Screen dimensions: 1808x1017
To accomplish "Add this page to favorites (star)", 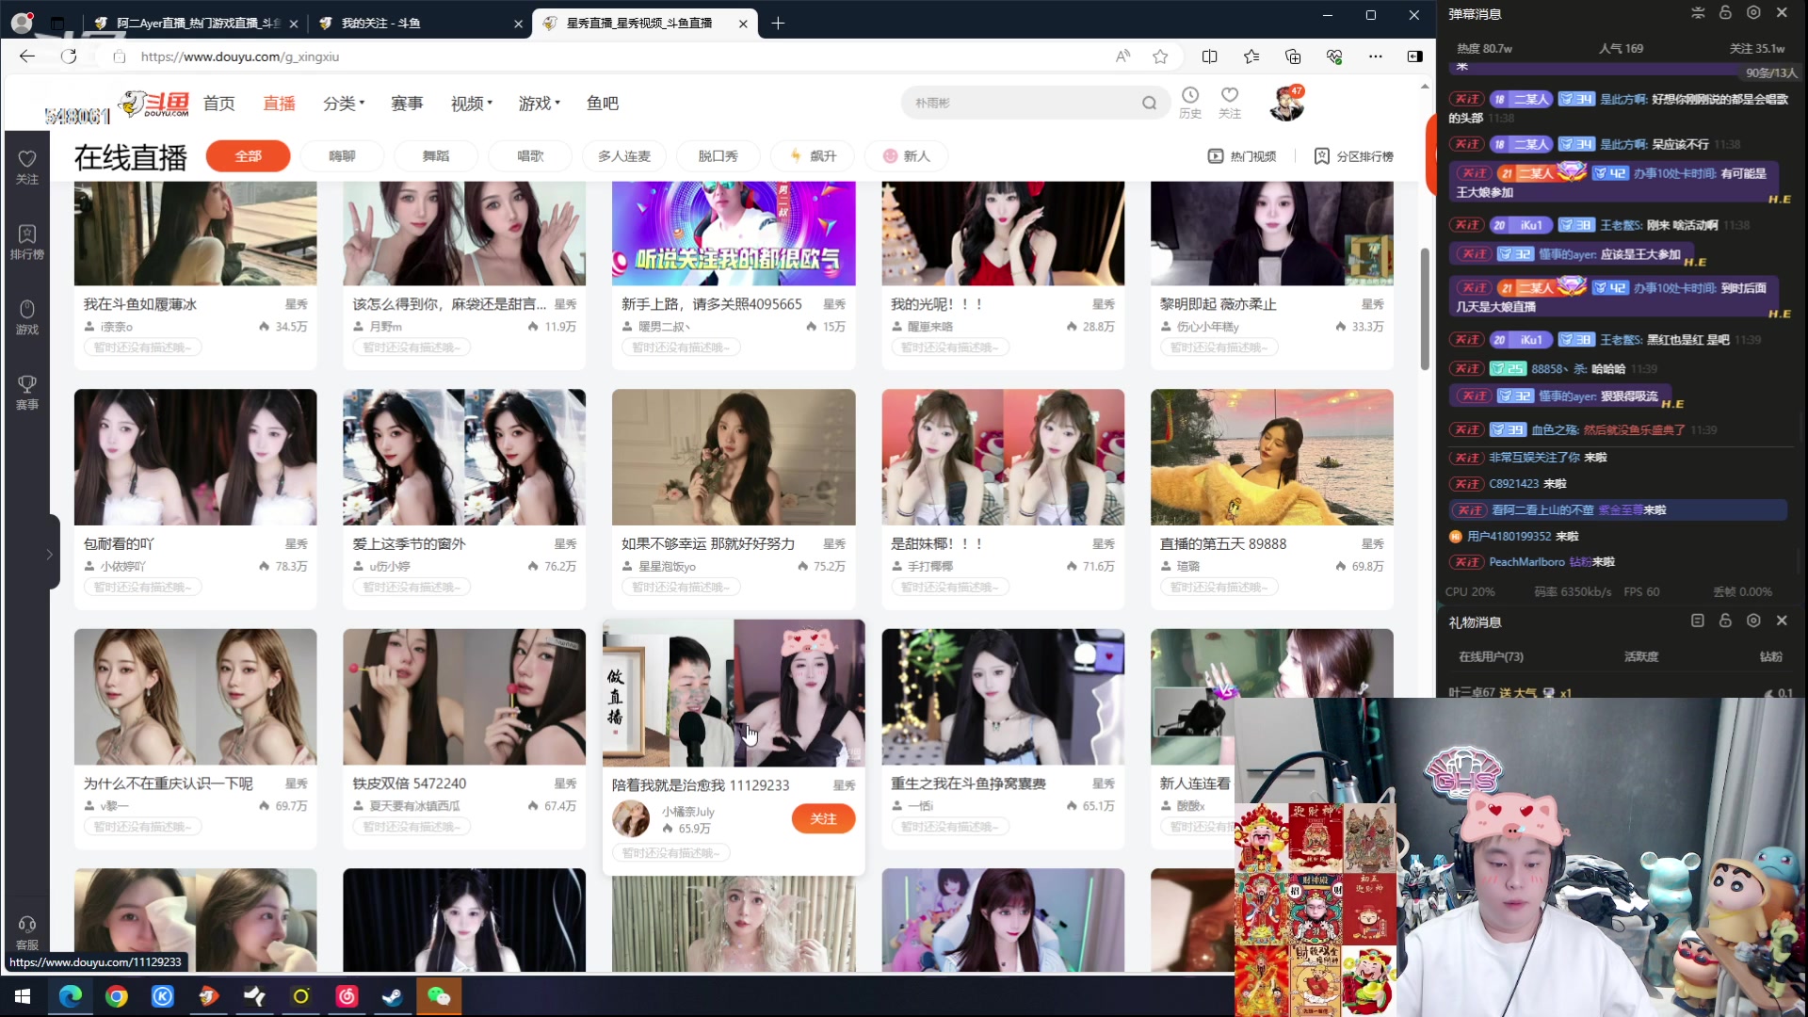I will pyautogui.click(x=1160, y=56).
